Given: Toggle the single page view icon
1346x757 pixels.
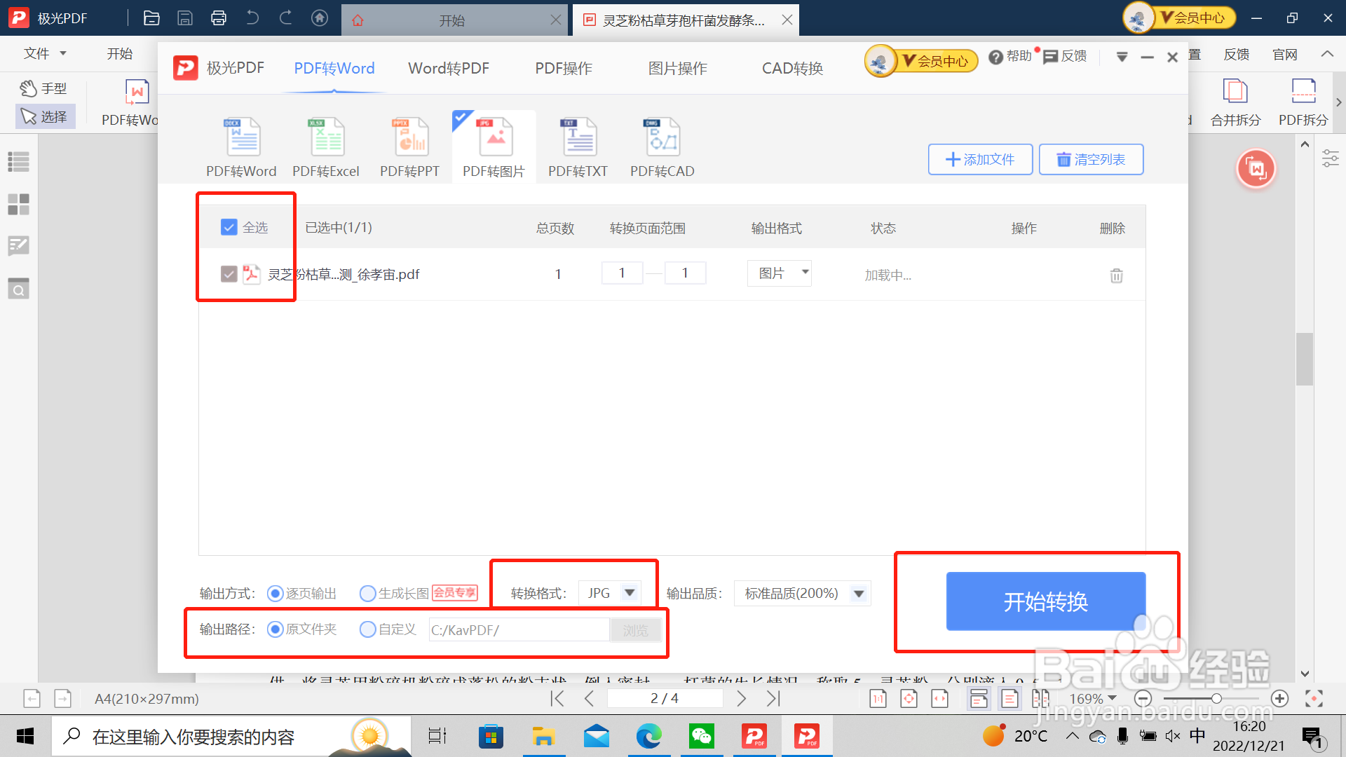Looking at the screenshot, I should click(x=1010, y=698).
